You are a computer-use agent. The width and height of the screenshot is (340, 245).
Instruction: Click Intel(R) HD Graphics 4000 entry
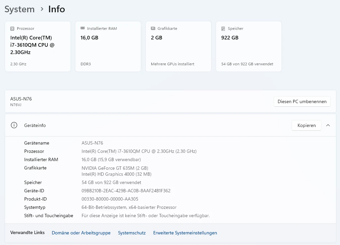116,174
